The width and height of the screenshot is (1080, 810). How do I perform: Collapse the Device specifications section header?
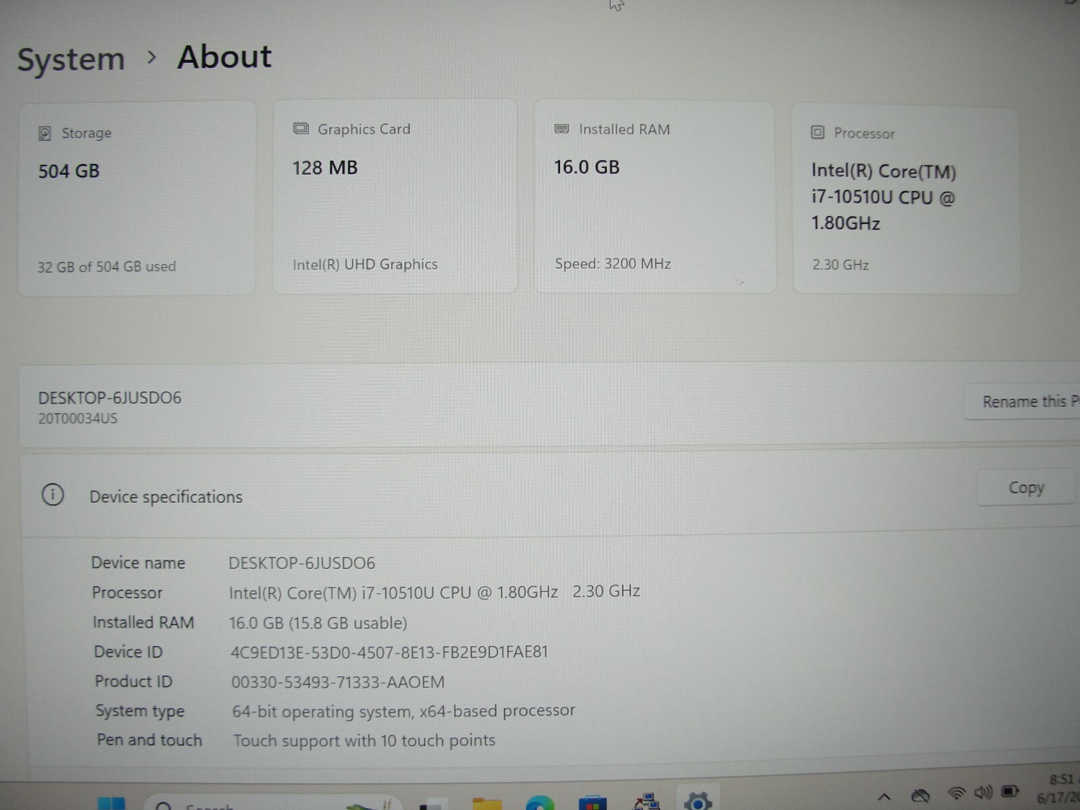tap(550, 496)
